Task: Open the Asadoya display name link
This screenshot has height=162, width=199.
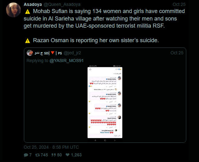Action: coord(33,4)
